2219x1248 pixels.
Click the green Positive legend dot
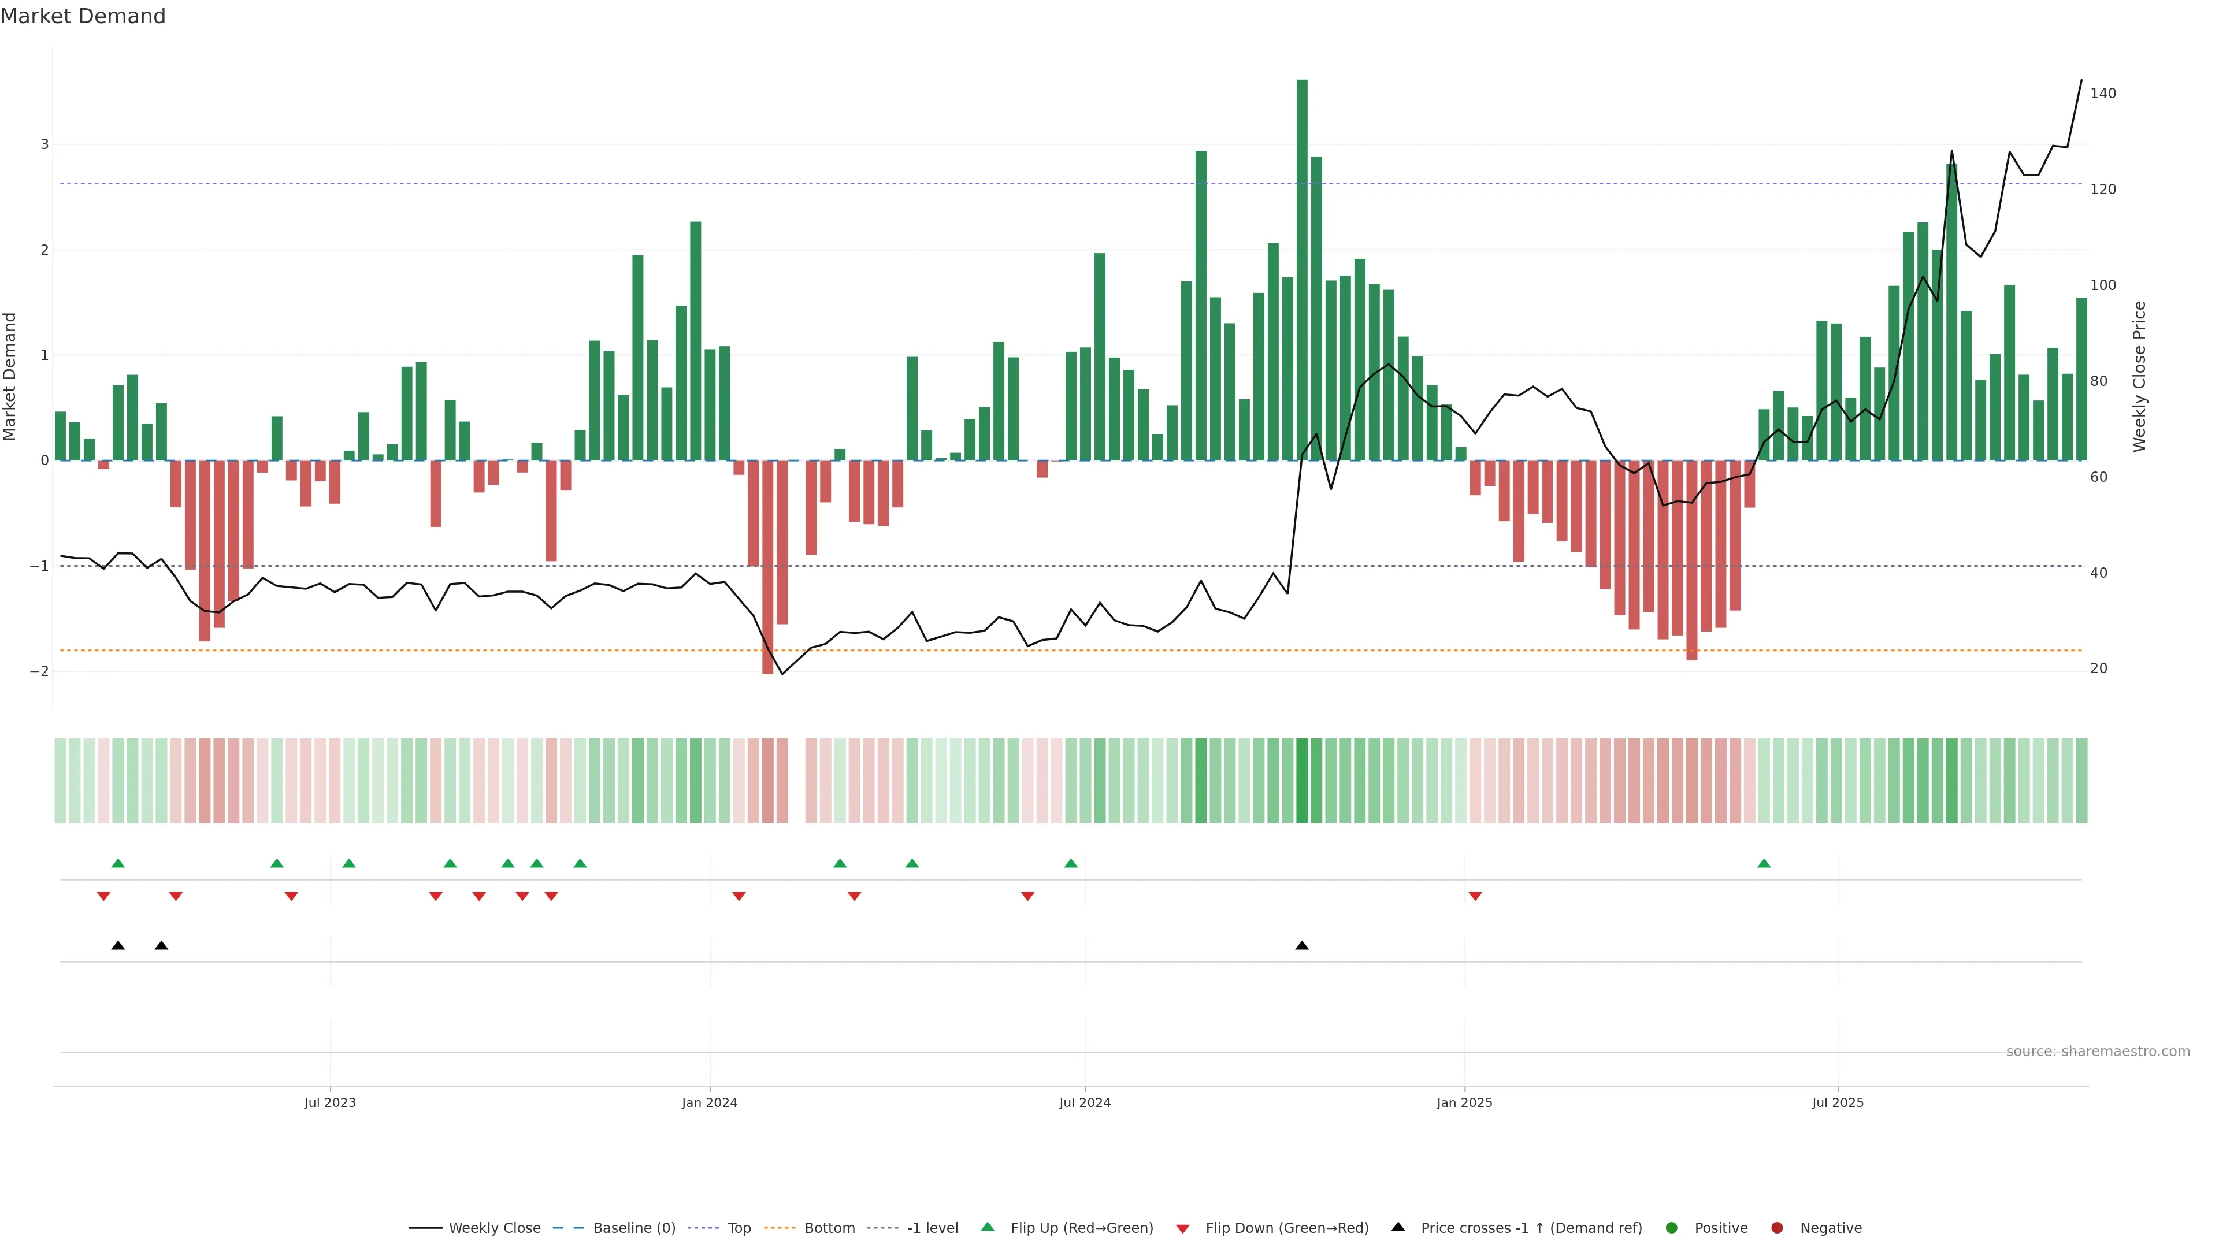pyautogui.click(x=1672, y=1228)
